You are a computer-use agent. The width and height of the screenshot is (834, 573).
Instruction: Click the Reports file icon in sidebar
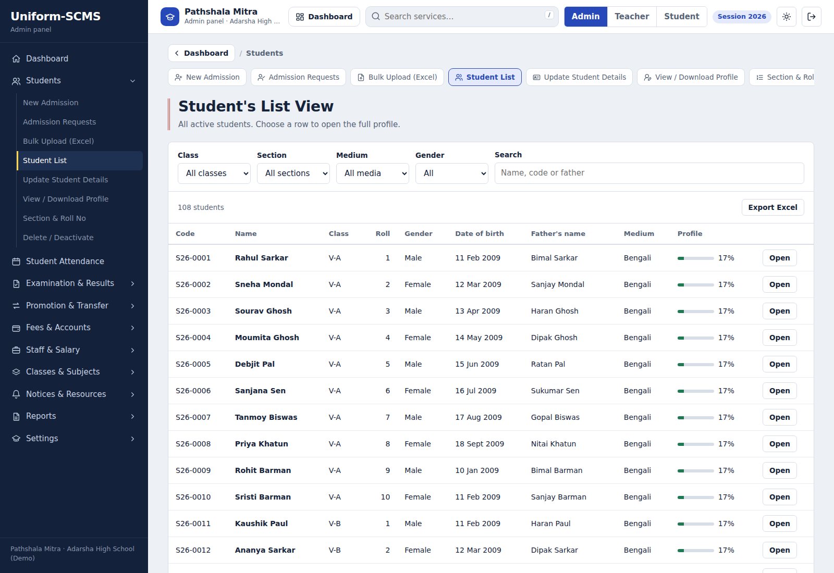[16, 416]
